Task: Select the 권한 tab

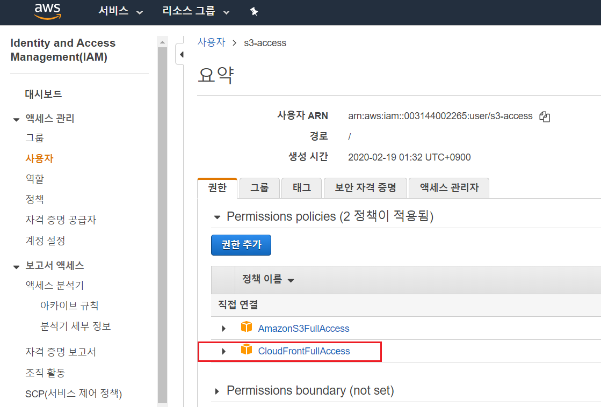Action: tap(218, 188)
